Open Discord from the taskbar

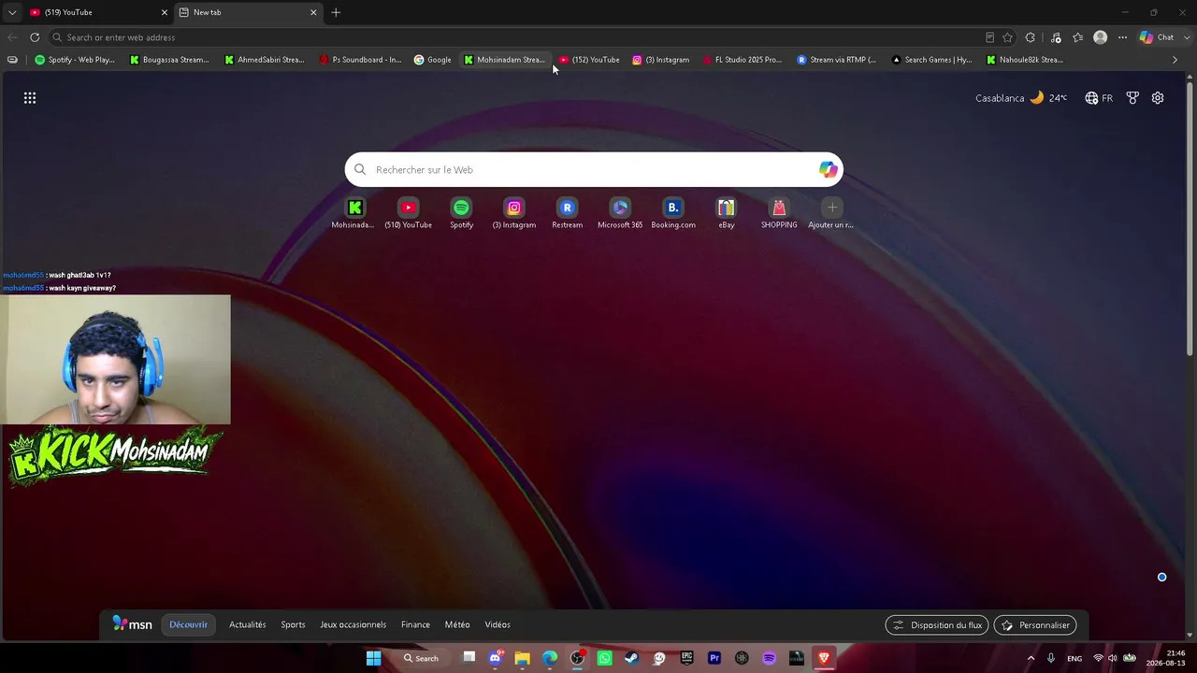(496, 658)
